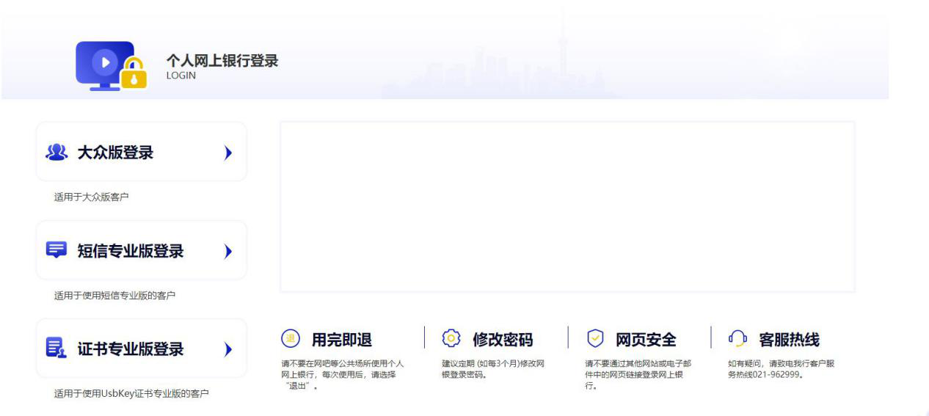Click the shield checkmark icon beside 网页安全
This screenshot has width=929, height=416.
595,339
